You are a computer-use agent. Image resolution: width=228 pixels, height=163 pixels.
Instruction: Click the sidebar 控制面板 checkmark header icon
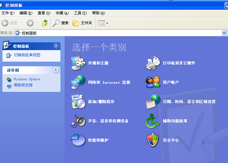[x=7, y=45]
